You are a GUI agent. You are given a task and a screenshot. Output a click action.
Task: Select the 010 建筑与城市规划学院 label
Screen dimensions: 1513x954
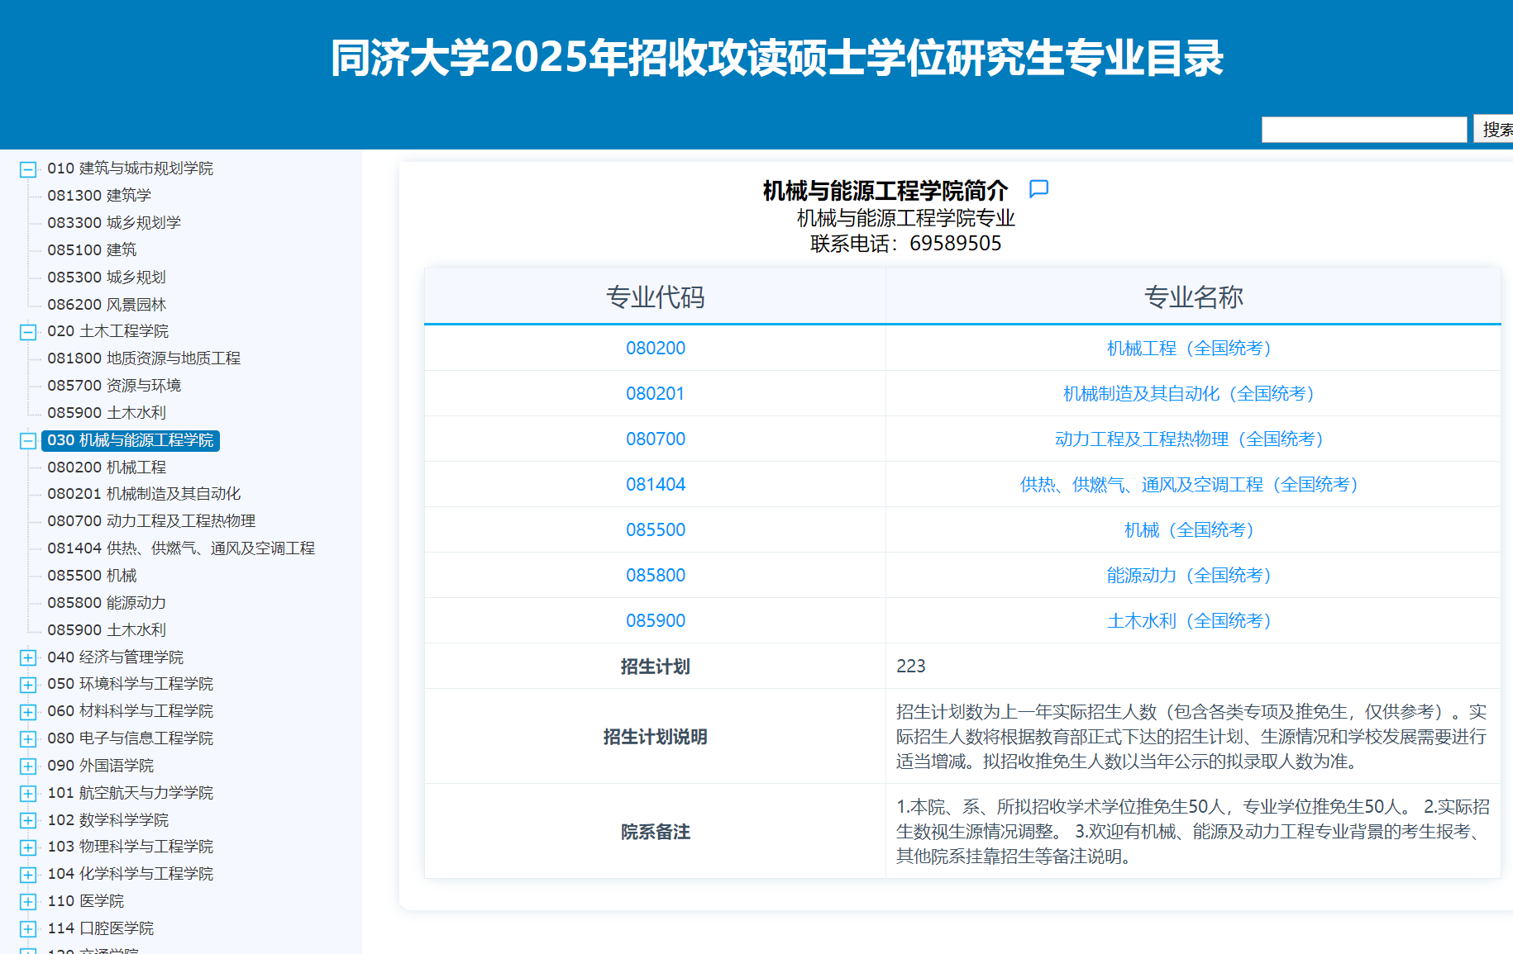tap(130, 168)
